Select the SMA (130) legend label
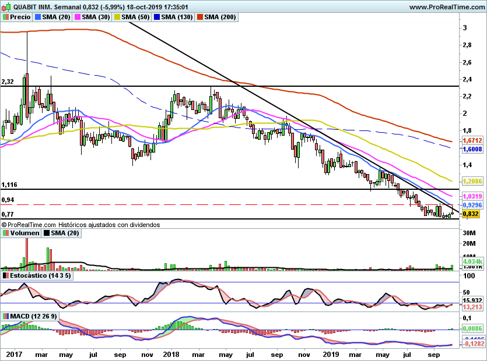 [x=177, y=17]
